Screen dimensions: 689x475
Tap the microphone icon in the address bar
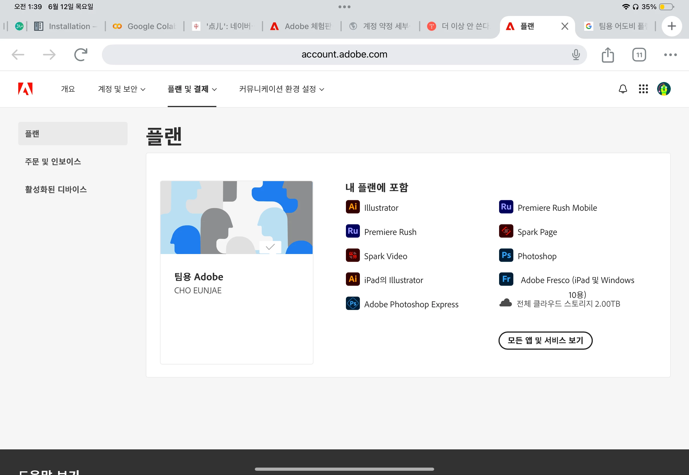576,55
